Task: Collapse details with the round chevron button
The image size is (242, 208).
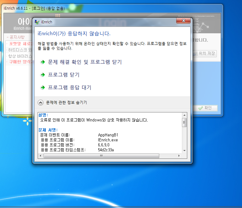Action: pos(41,102)
